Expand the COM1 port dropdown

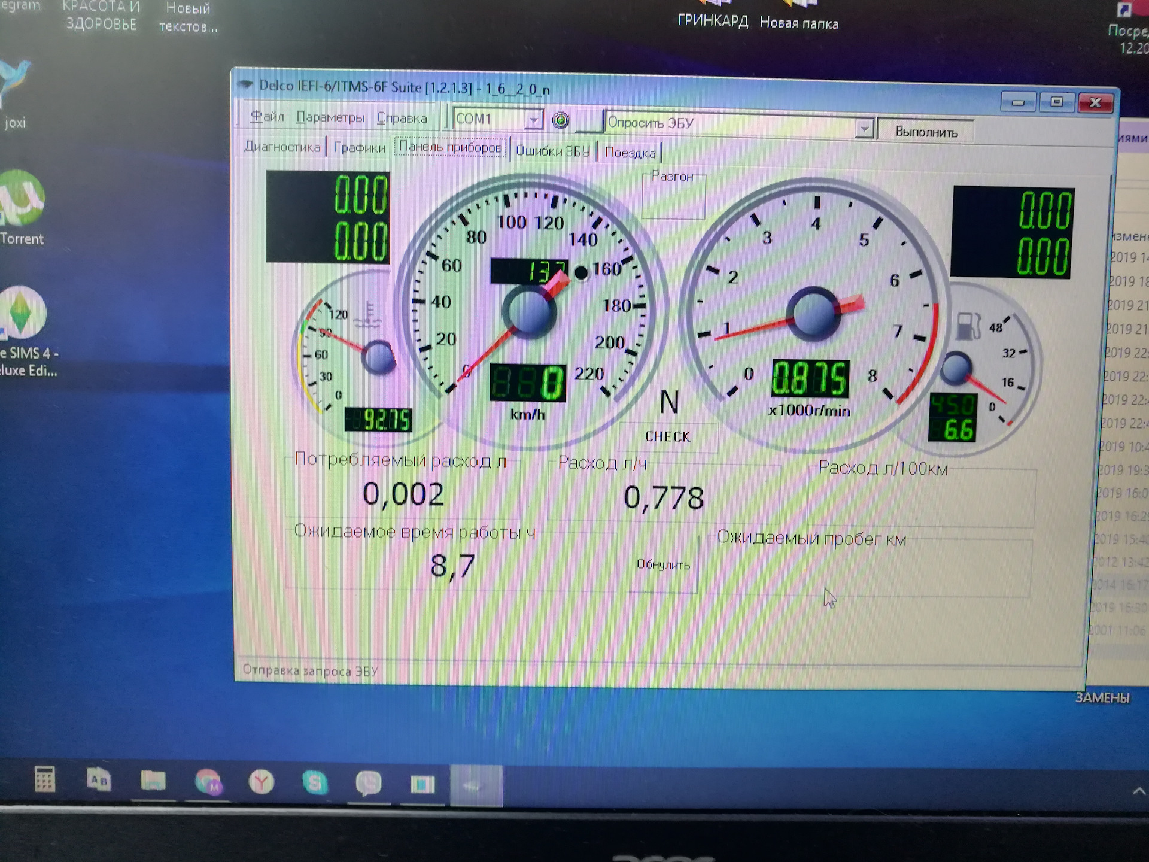tap(533, 120)
